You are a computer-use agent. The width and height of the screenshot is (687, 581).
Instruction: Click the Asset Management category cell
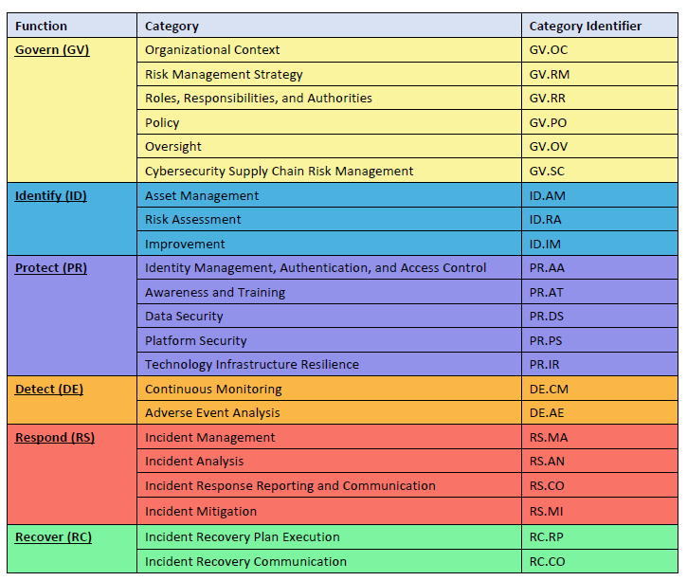click(202, 196)
